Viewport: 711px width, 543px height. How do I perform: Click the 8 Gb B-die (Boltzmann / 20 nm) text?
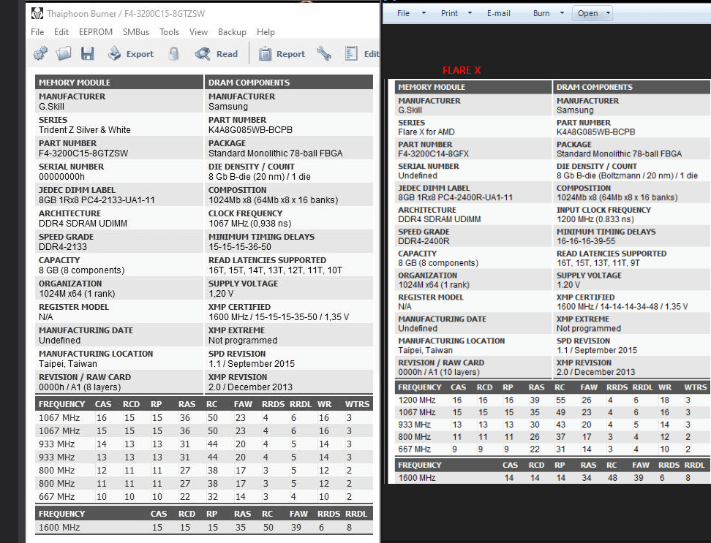coord(627,175)
